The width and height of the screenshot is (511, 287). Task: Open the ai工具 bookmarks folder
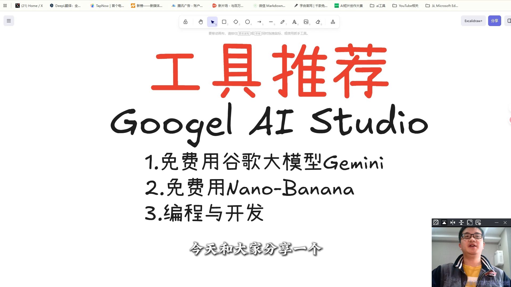[x=378, y=6]
